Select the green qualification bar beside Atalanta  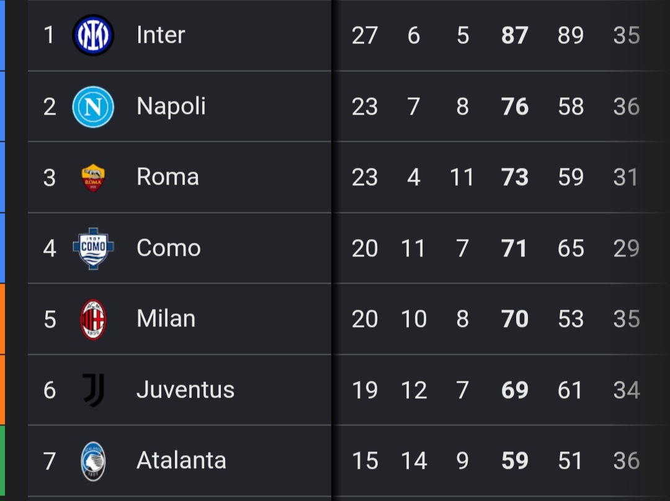[x=2, y=463]
